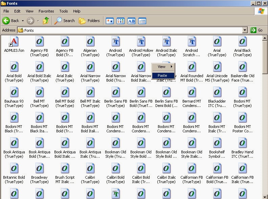This screenshot has width=268, height=199.
Task: Select Android (TrueType) font icon
Action: (115, 46)
